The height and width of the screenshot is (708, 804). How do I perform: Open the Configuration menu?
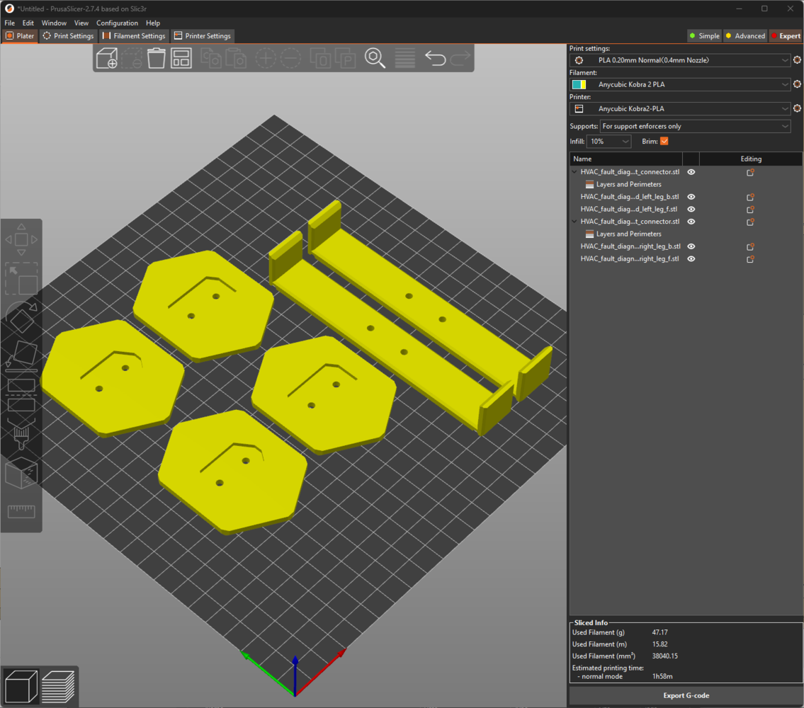117,23
